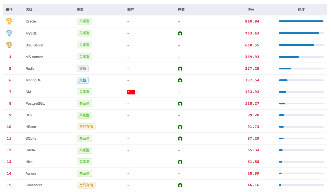Click the Oracle popularity bar
The width and height of the screenshot is (331, 192).
(x=301, y=21)
